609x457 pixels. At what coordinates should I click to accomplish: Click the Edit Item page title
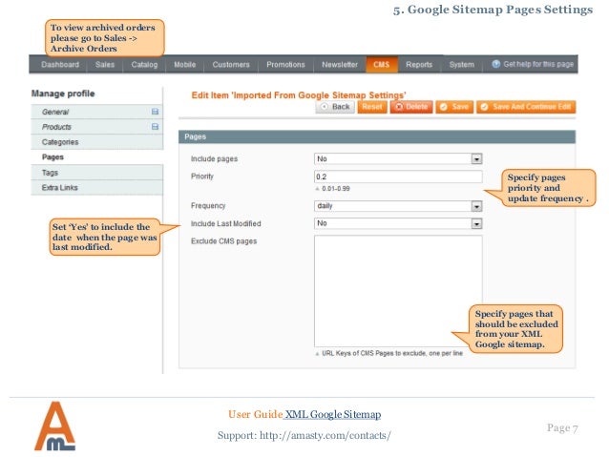(299, 95)
